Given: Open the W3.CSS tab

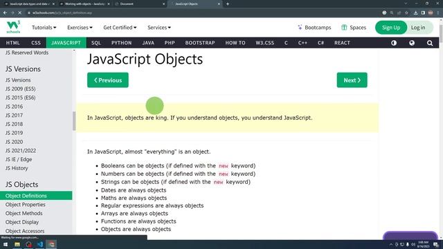Looking at the screenshot, I should (264, 43).
